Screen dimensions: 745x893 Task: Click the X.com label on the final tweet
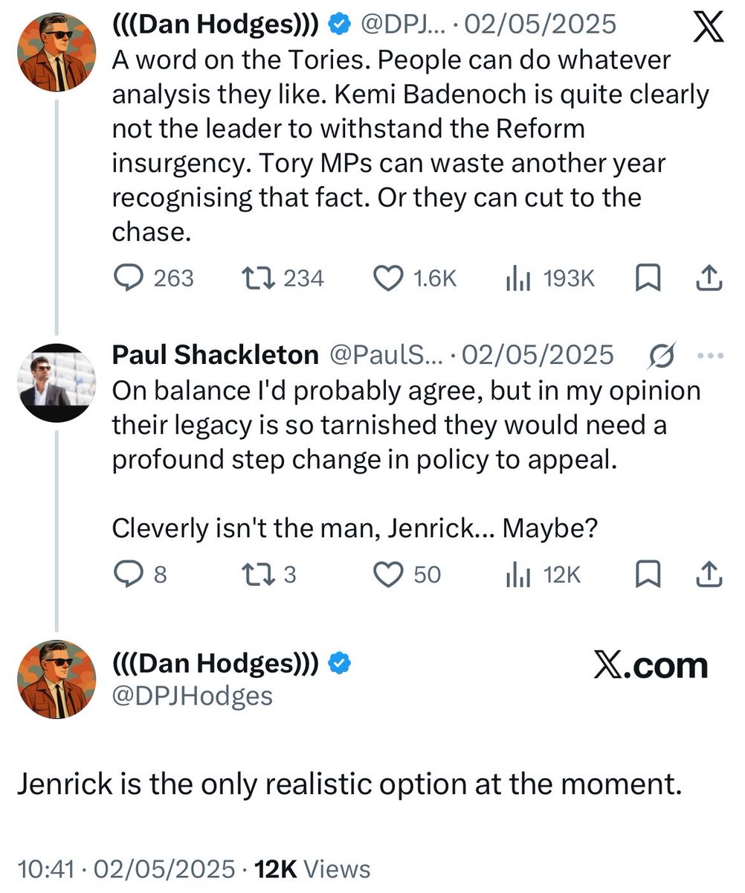coord(651,665)
